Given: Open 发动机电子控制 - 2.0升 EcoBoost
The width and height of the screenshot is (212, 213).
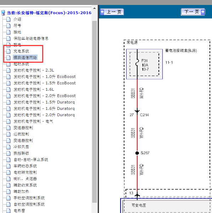Looking at the screenshot, I should (x=44, y=96).
